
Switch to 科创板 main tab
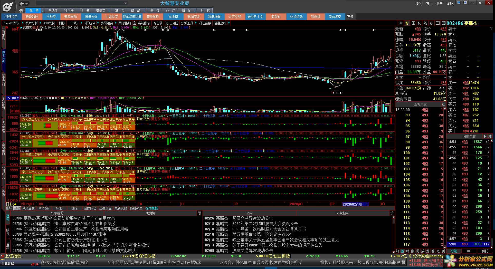tap(69, 11)
